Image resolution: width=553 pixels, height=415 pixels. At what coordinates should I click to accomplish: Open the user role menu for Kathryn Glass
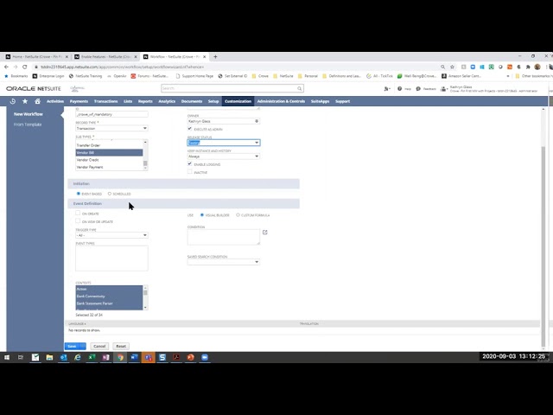click(488, 88)
